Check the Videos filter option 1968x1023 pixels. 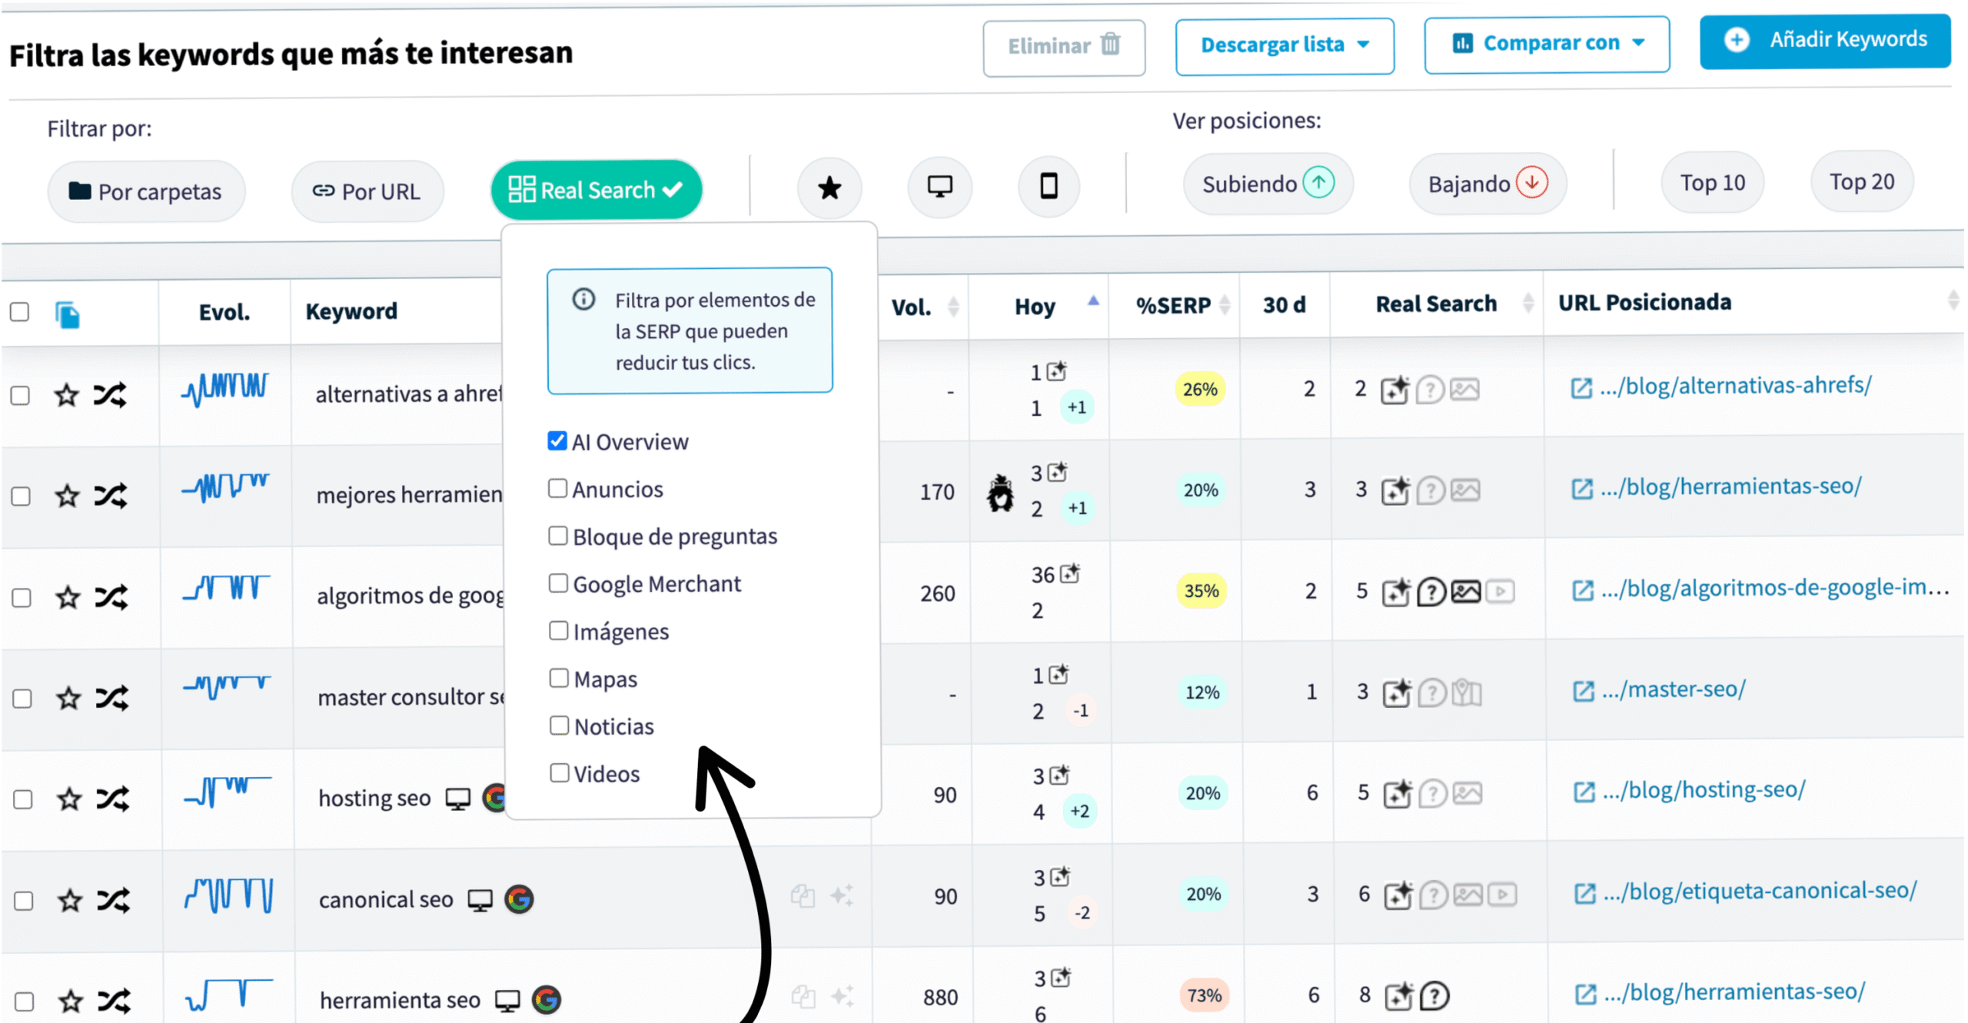click(x=560, y=772)
